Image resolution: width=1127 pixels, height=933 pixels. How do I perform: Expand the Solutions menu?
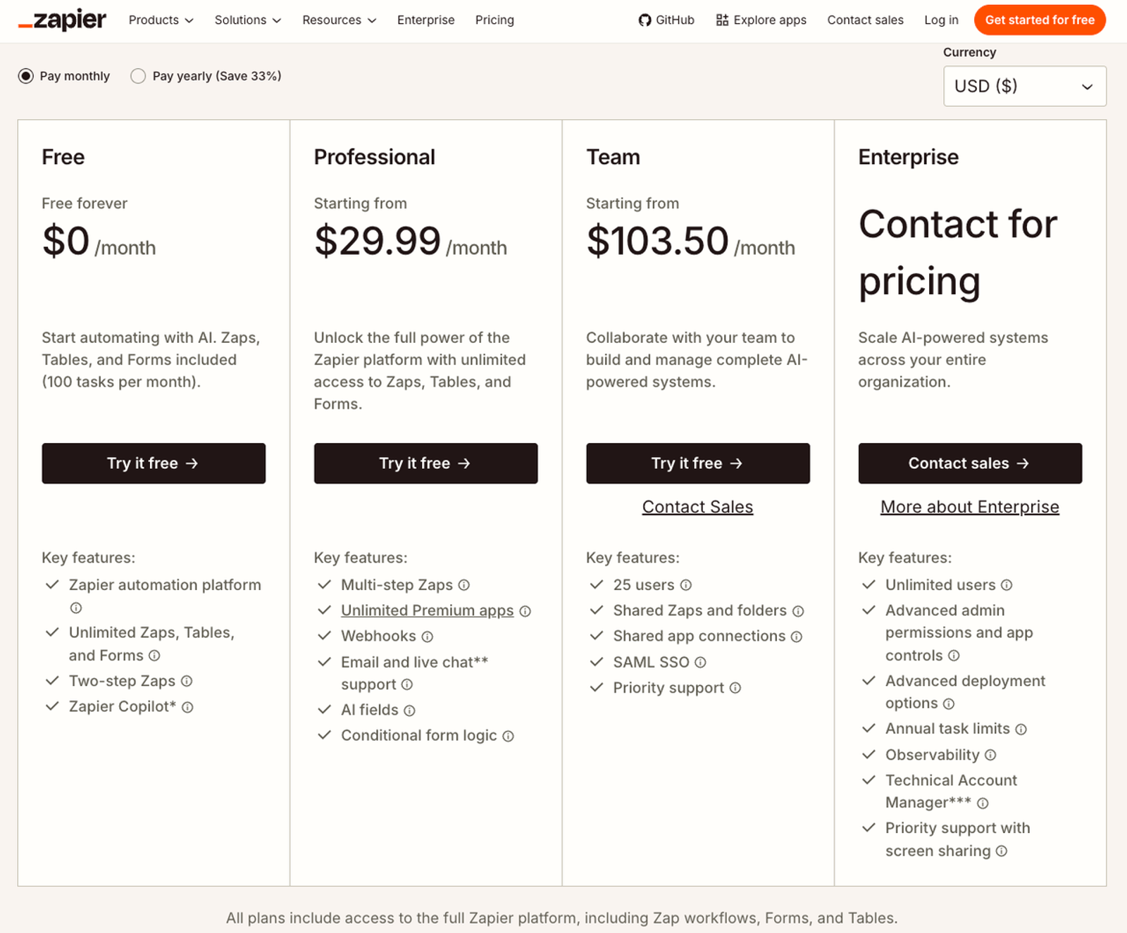[248, 20]
